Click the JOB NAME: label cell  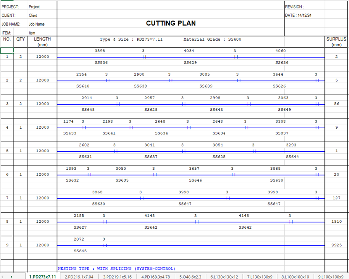[11, 24]
